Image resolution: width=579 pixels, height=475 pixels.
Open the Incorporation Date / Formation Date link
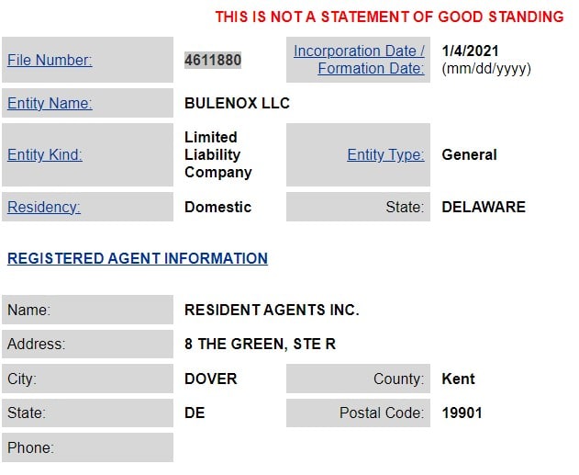pos(359,60)
